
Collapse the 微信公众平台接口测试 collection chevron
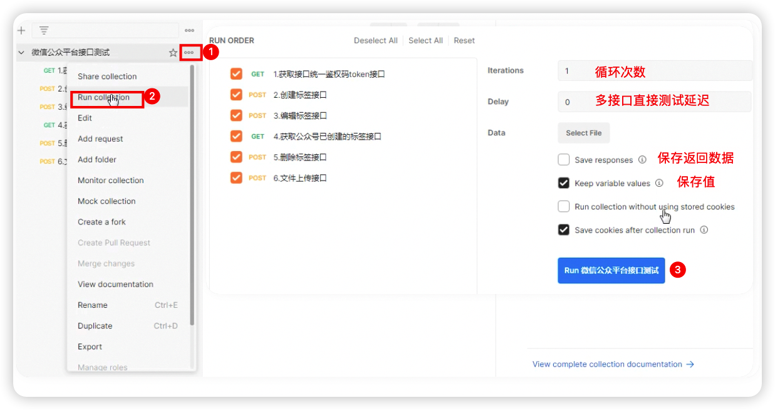pos(21,53)
